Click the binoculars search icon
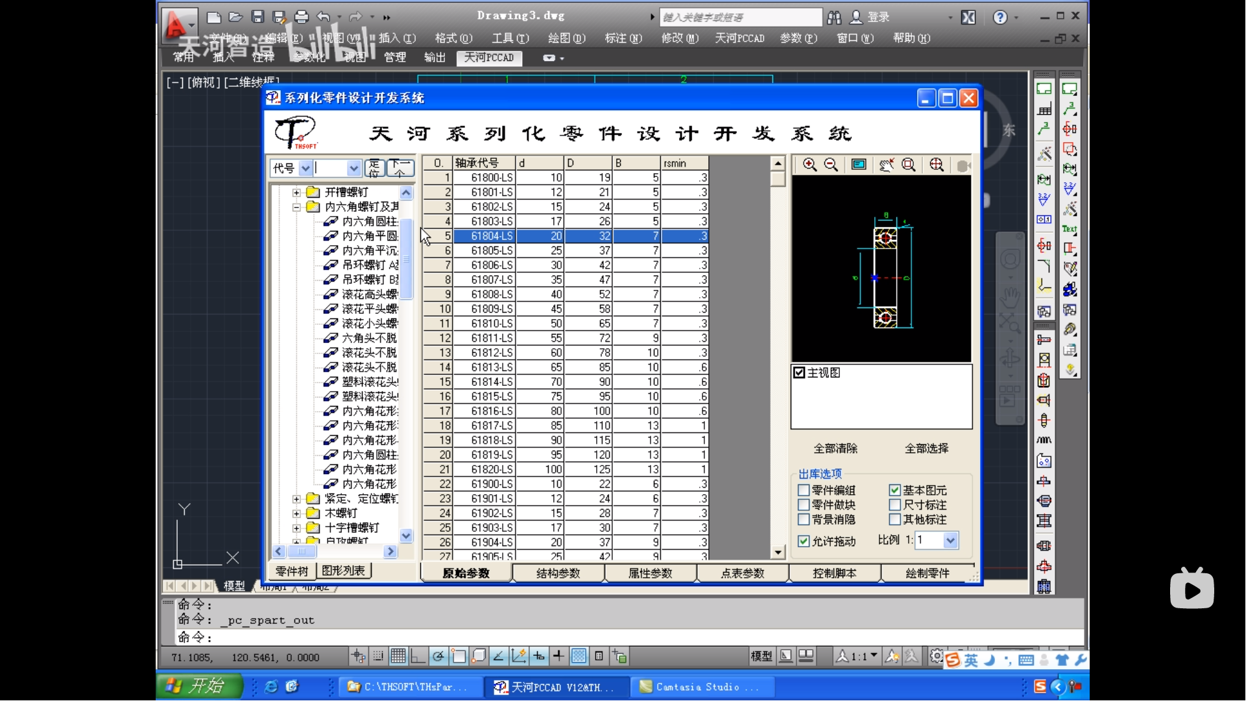 pos(834,17)
